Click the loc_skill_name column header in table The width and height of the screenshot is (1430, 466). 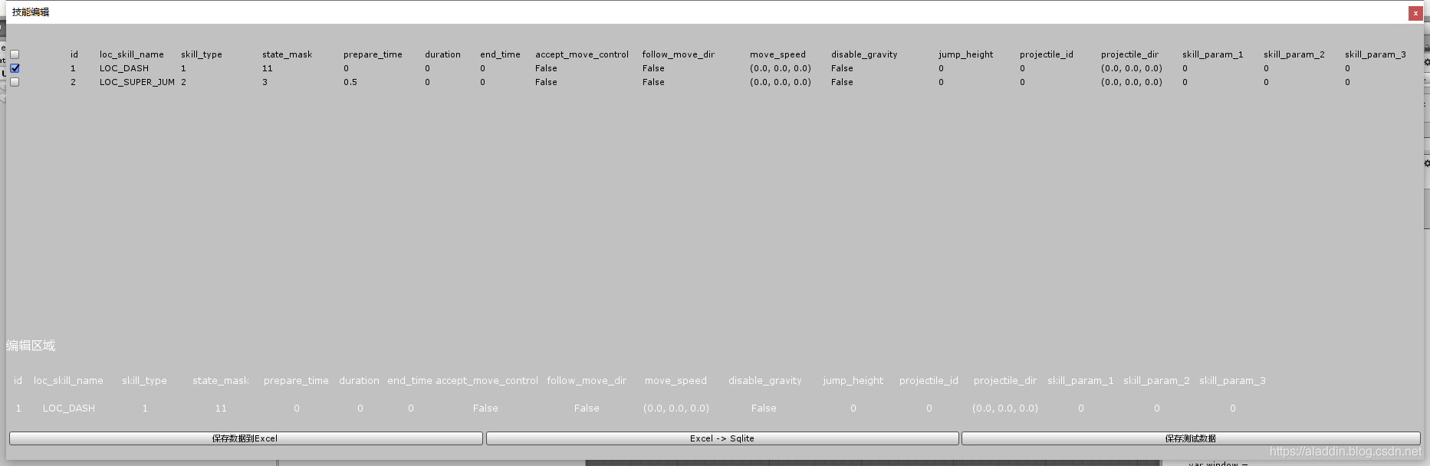point(132,54)
